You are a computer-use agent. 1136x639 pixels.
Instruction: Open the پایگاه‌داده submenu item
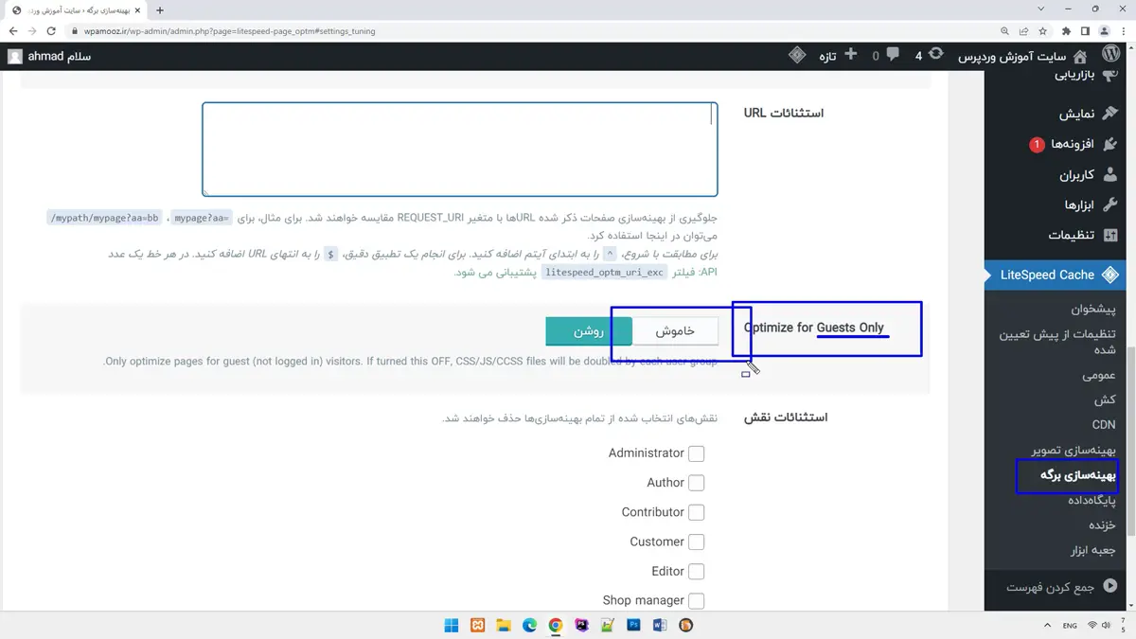pyautogui.click(x=1092, y=500)
